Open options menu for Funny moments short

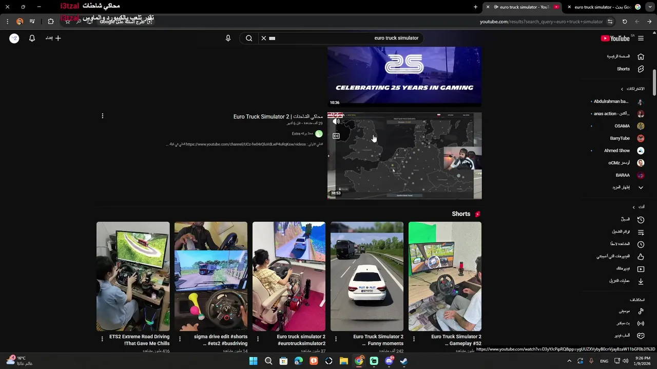coord(336,339)
